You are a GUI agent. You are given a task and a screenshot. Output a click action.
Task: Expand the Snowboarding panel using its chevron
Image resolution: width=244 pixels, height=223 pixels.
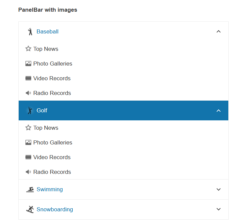pyautogui.click(x=219, y=209)
